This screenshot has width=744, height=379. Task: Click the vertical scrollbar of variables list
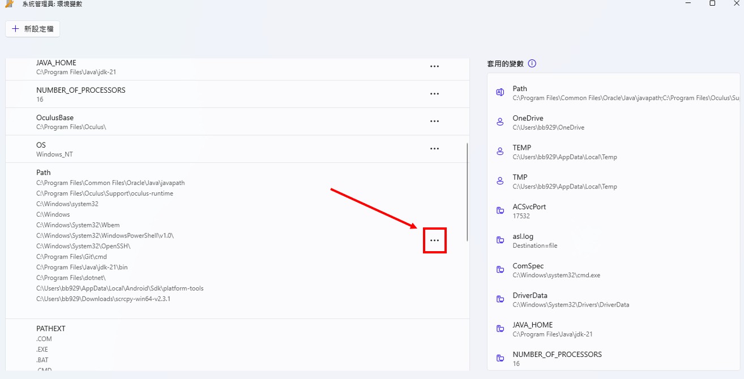(467, 192)
